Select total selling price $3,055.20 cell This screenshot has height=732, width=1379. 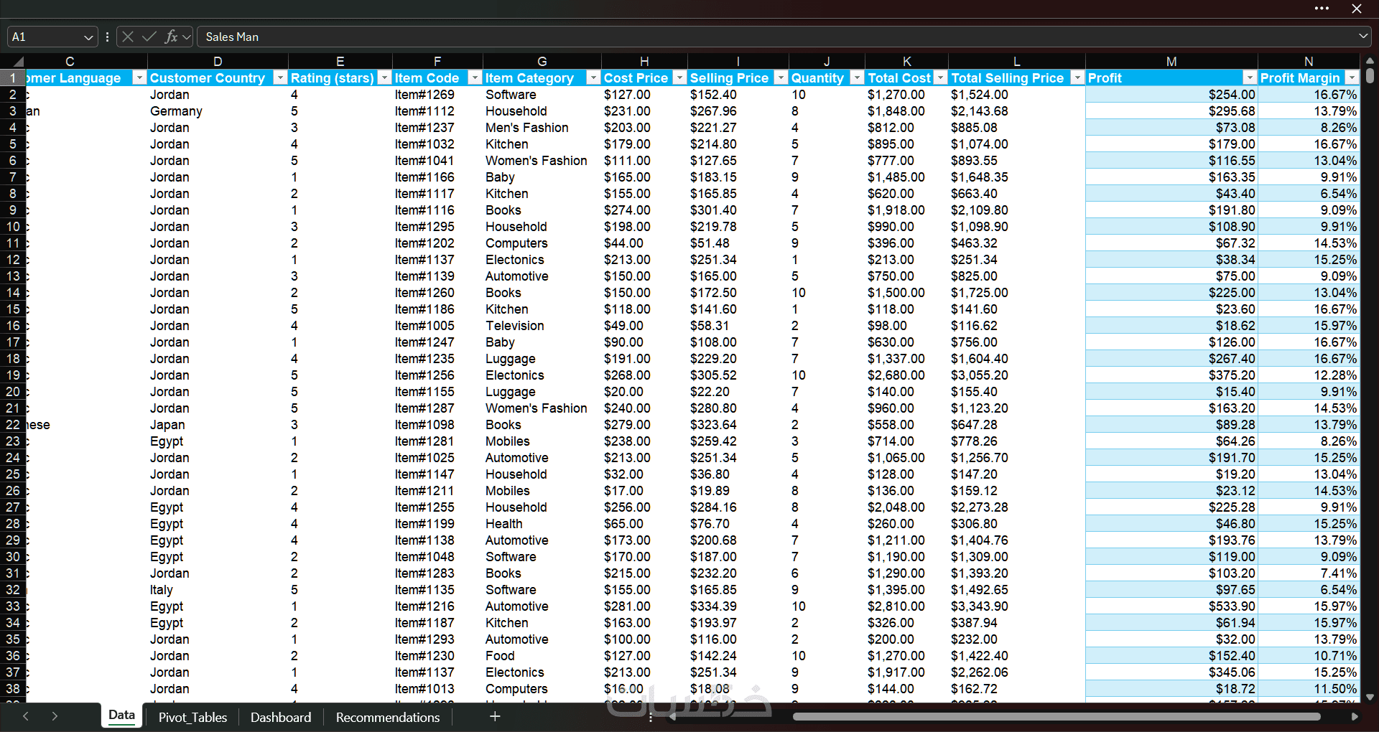(1016, 375)
